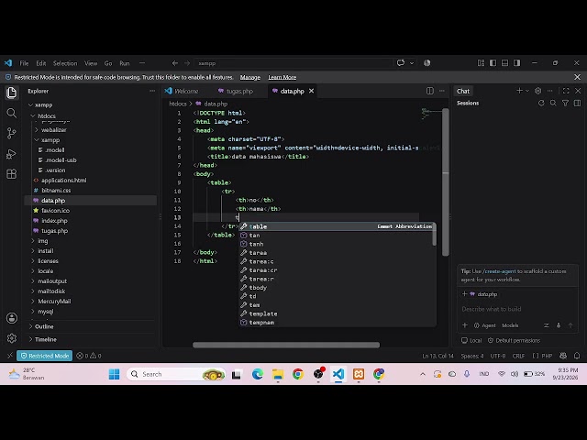The width and height of the screenshot is (587, 440).
Task: Open the Extensions view
Action: click(x=12, y=174)
